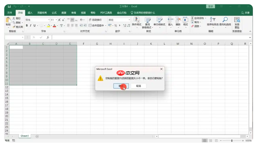Viewport: 256px width, 146px height.
Task: Switch to the Data (数据) tab
Action: coord(64,13)
